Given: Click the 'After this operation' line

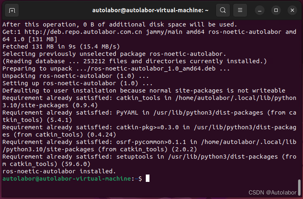Looking at the screenshot, I should tap(119, 24).
